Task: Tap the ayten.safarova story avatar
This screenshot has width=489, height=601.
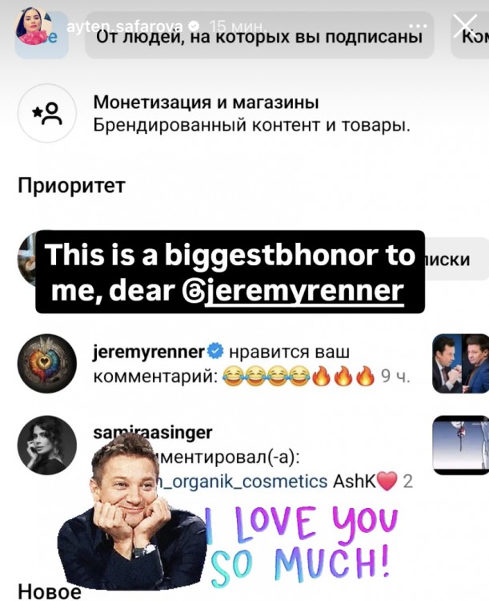Action: click(34, 27)
